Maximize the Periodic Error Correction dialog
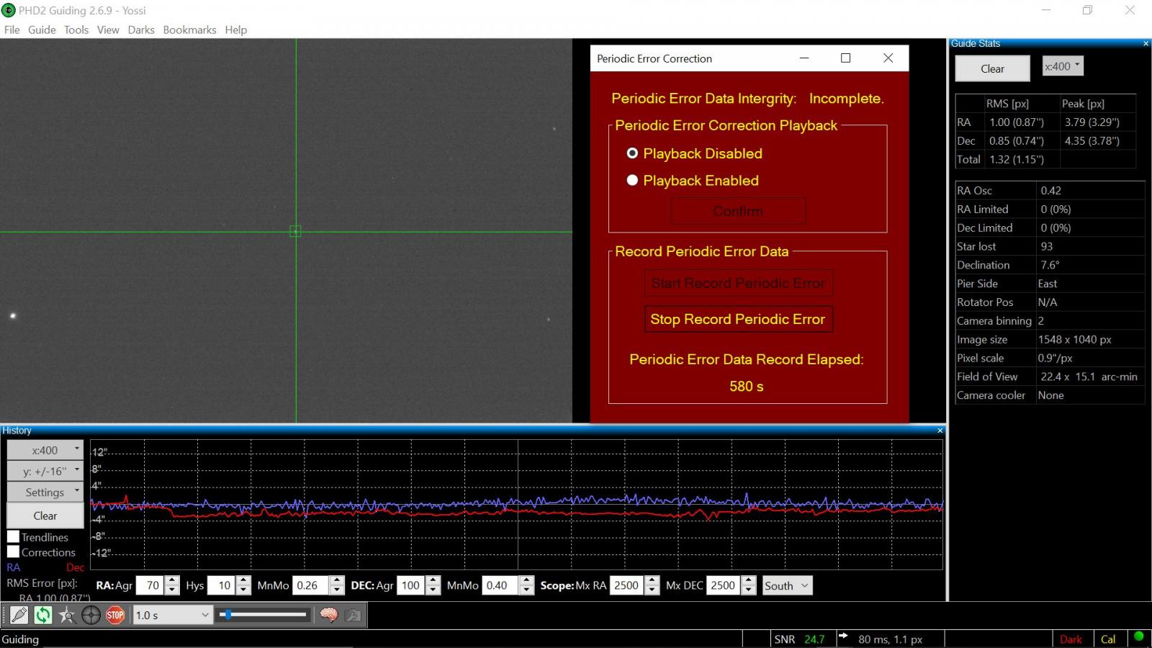Screen dimensions: 1152x648 846,58
